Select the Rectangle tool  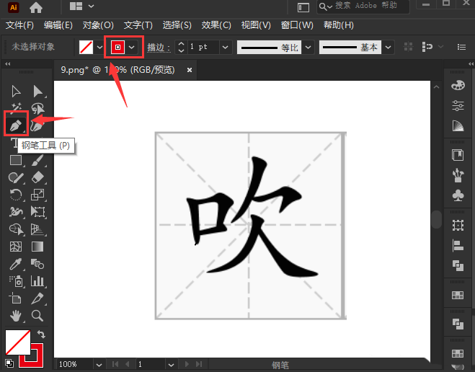tap(16, 160)
